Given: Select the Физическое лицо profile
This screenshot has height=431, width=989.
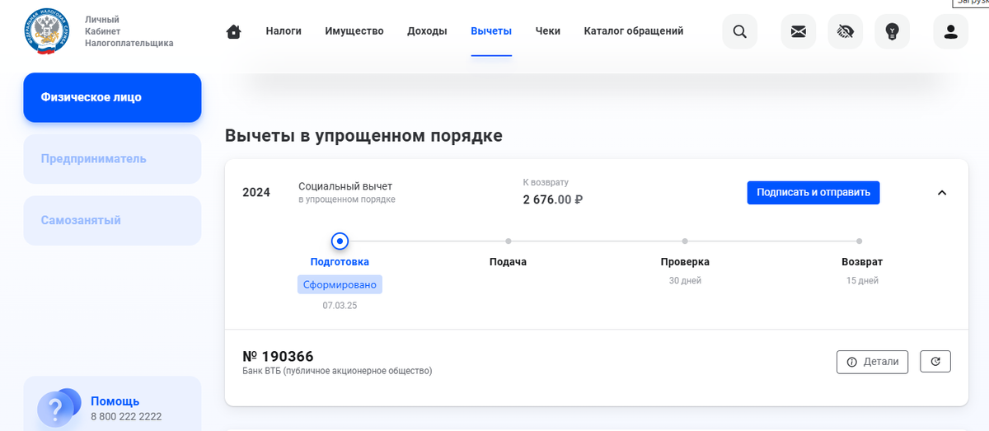Looking at the screenshot, I should (x=112, y=97).
